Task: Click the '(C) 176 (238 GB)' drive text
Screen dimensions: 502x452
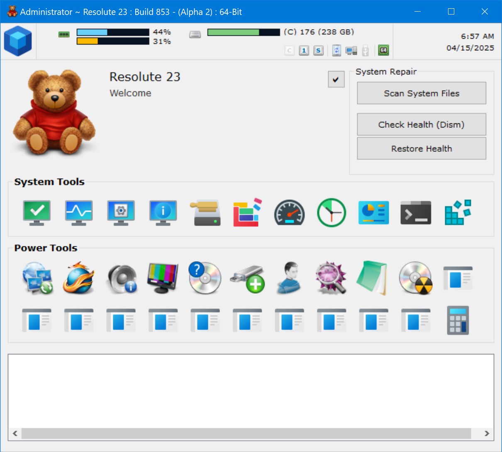Action: coord(319,32)
